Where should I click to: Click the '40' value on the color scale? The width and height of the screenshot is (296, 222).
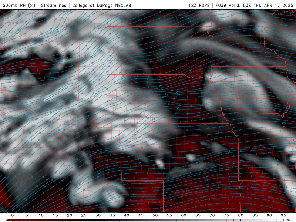click(127, 215)
